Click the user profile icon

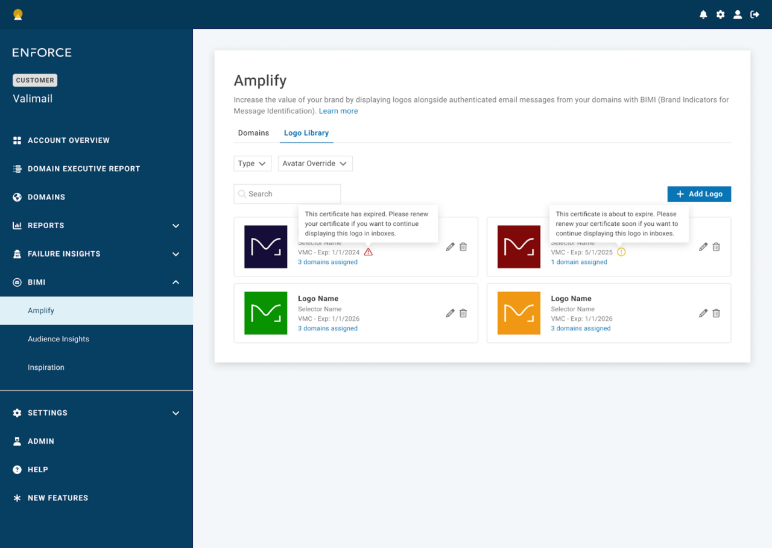coord(737,14)
